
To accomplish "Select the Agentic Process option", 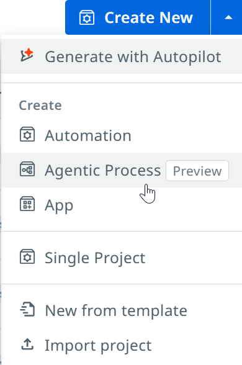I will (122, 170).
